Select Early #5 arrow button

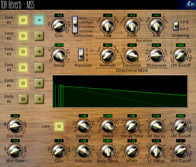(39, 83)
